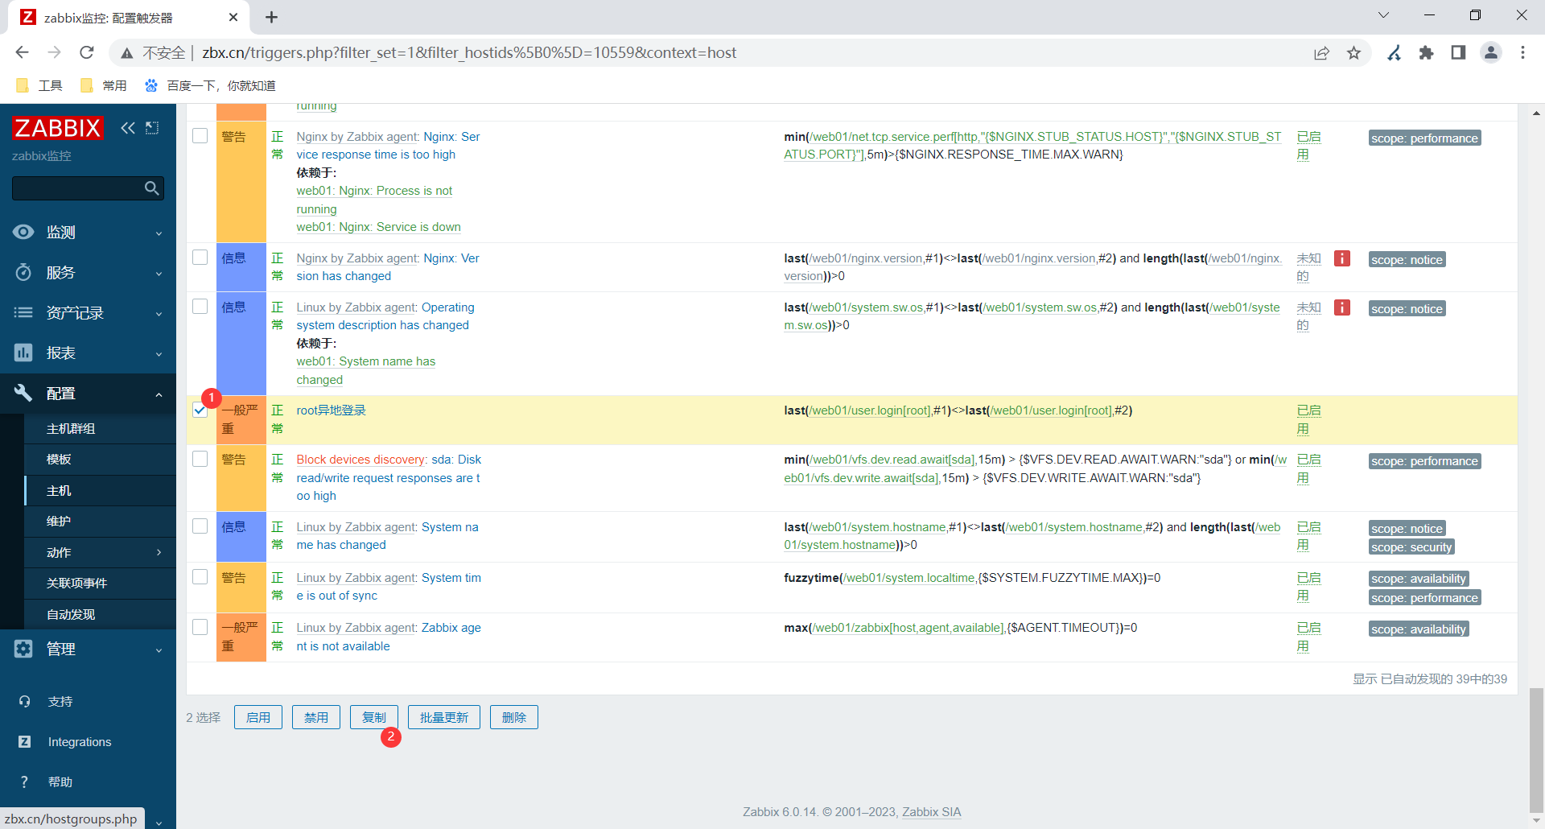
Task: Open the Chrome three-dot menu
Action: (1522, 52)
